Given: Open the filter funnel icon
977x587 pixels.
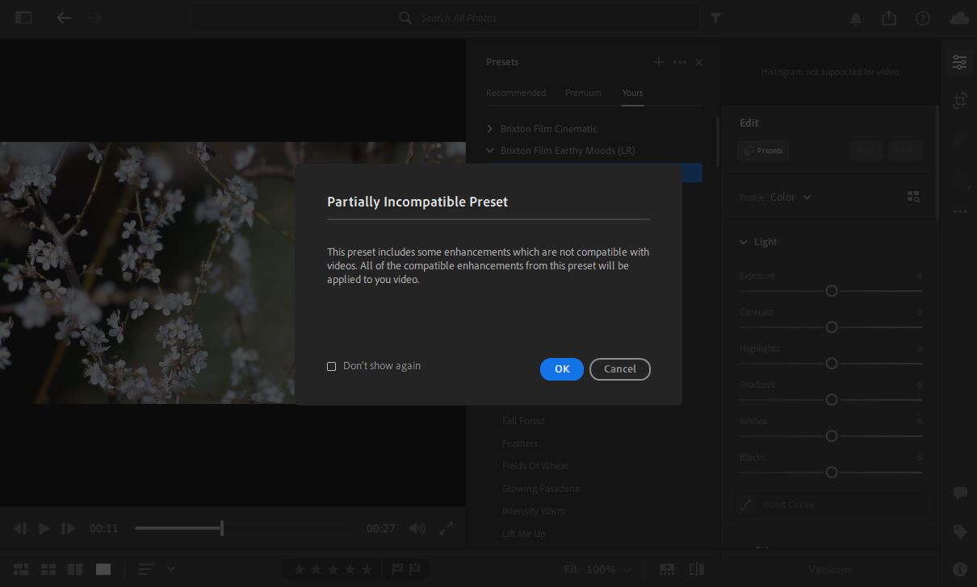Looking at the screenshot, I should 715,18.
